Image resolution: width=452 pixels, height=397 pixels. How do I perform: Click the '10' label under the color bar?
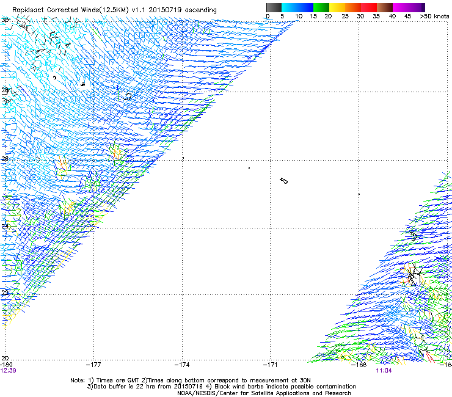point(299,16)
